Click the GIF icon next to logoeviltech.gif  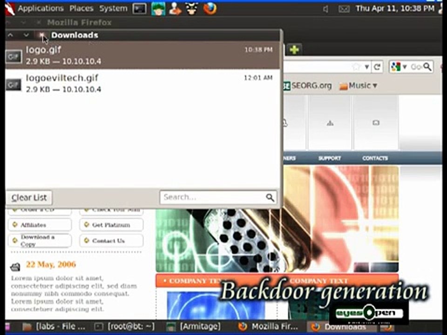click(14, 85)
